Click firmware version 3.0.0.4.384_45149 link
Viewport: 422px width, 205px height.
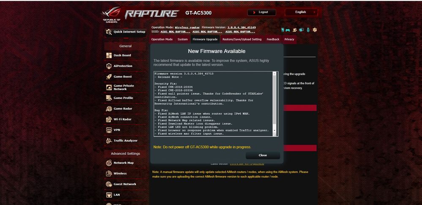point(241,27)
